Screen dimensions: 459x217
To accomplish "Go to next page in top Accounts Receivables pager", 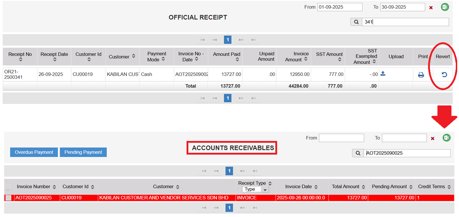I will 243,171.
